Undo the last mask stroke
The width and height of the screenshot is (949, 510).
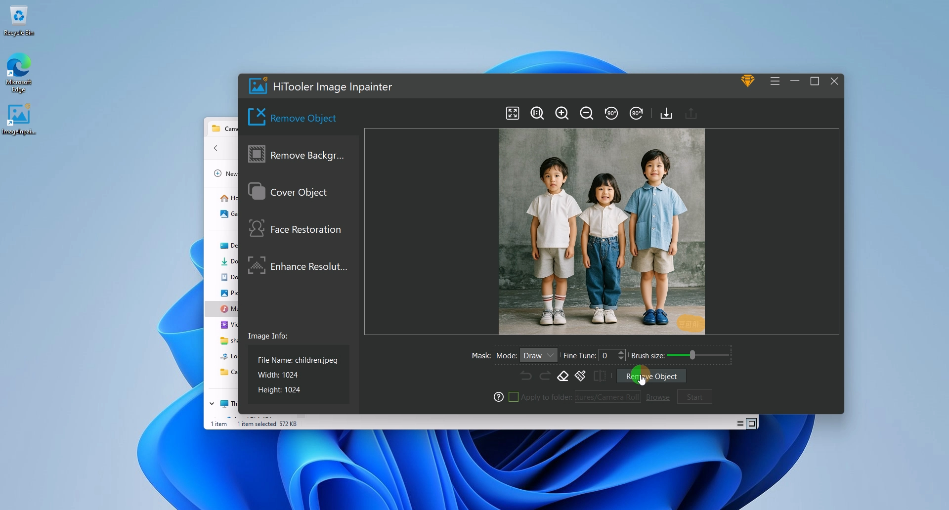525,376
